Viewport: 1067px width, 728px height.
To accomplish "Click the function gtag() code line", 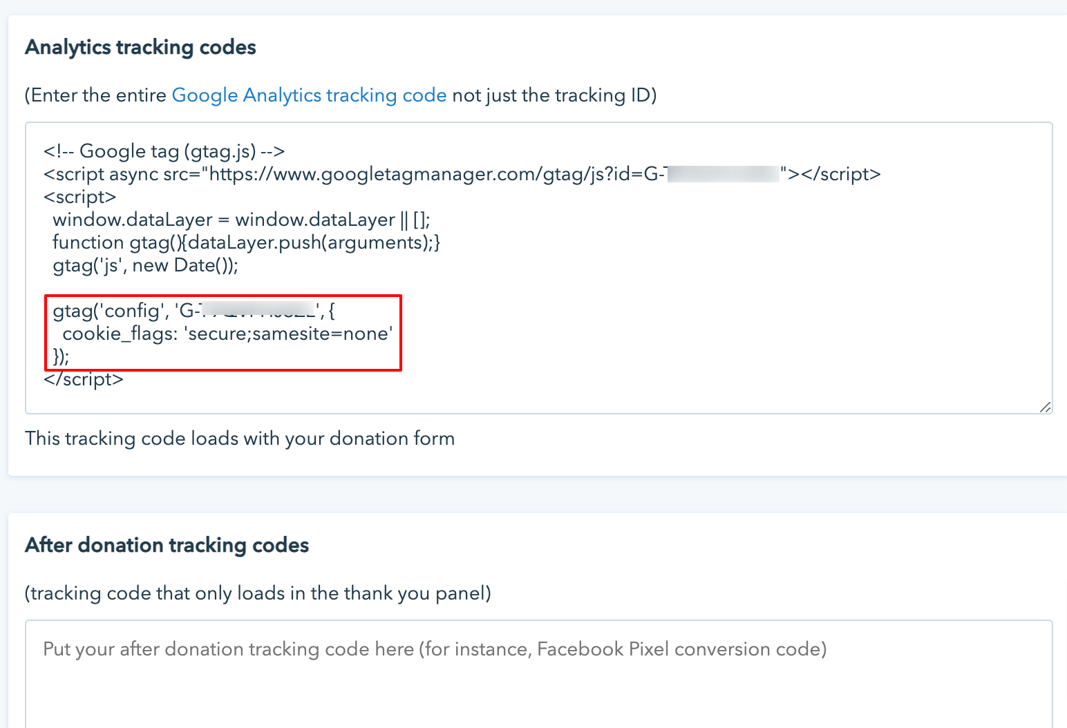I will point(246,242).
